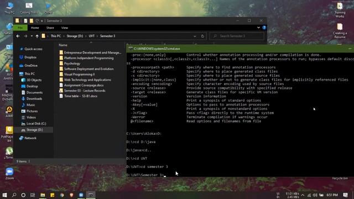Click the 6:51 PM taskbar clock
This screenshot has width=354, height=199.
pyautogui.click(x=332, y=195)
